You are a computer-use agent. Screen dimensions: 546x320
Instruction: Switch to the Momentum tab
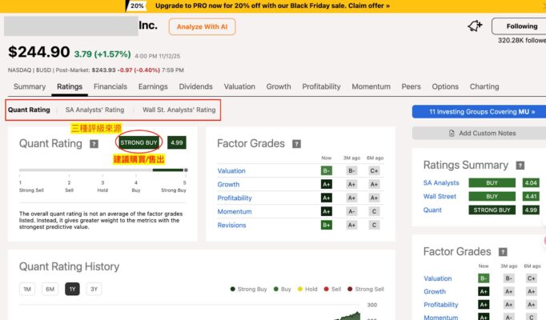point(371,86)
